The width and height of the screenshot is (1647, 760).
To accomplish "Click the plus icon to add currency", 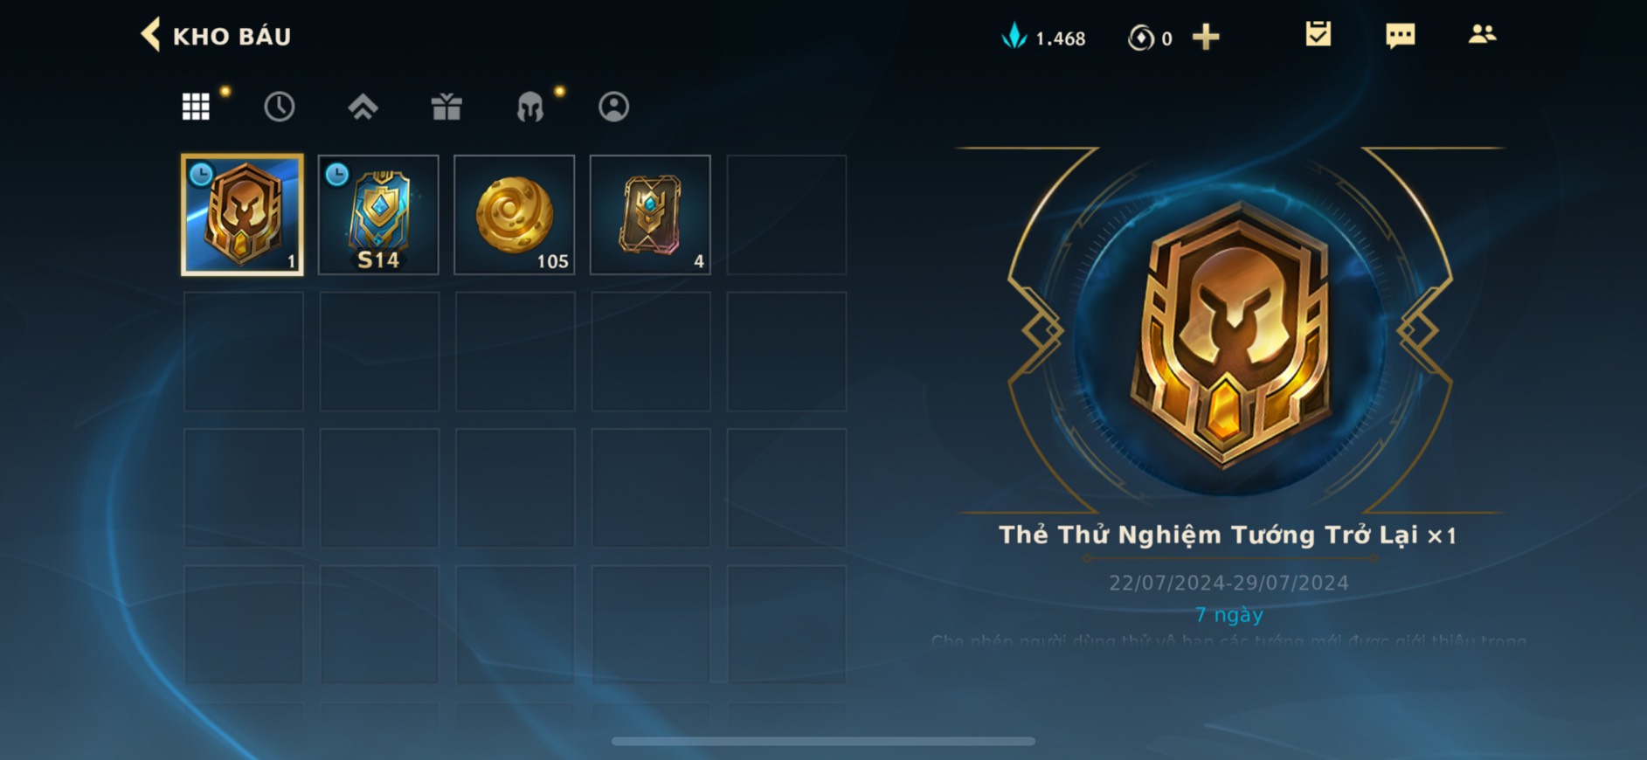I will pos(1206,37).
